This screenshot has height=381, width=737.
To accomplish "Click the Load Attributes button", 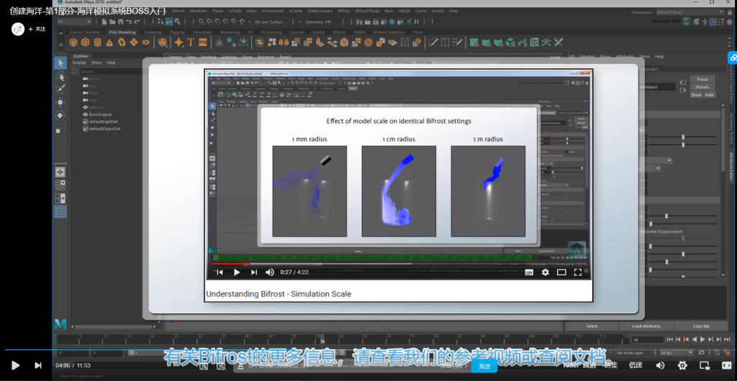I will coord(646,326).
